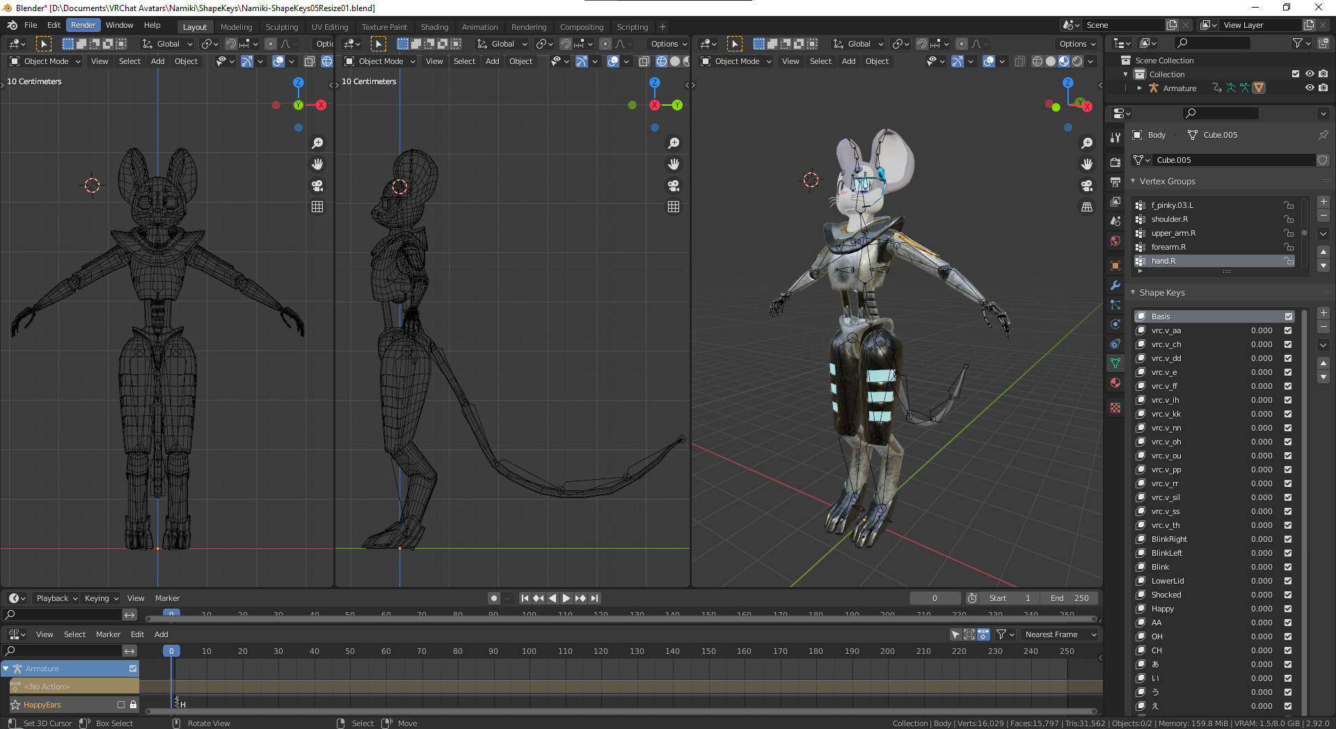Open the Nearest Frame dropdown
Image resolution: width=1336 pixels, height=729 pixels.
pyautogui.click(x=1059, y=634)
